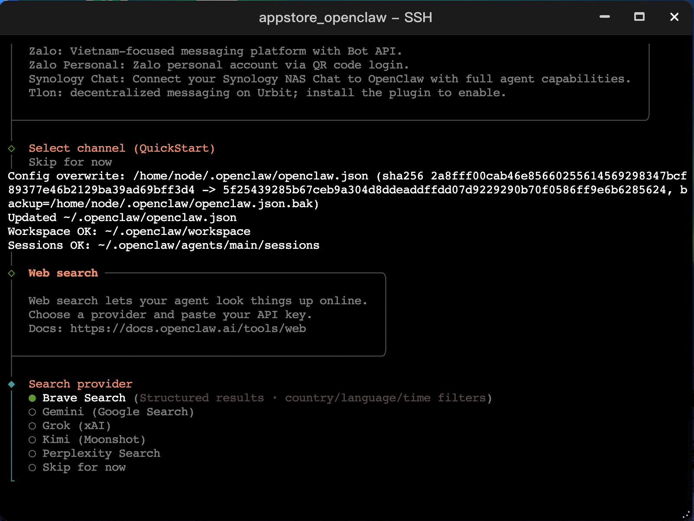The width and height of the screenshot is (694, 521).
Task: Click the filled diamond beside Search provider
Action: coord(12,384)
